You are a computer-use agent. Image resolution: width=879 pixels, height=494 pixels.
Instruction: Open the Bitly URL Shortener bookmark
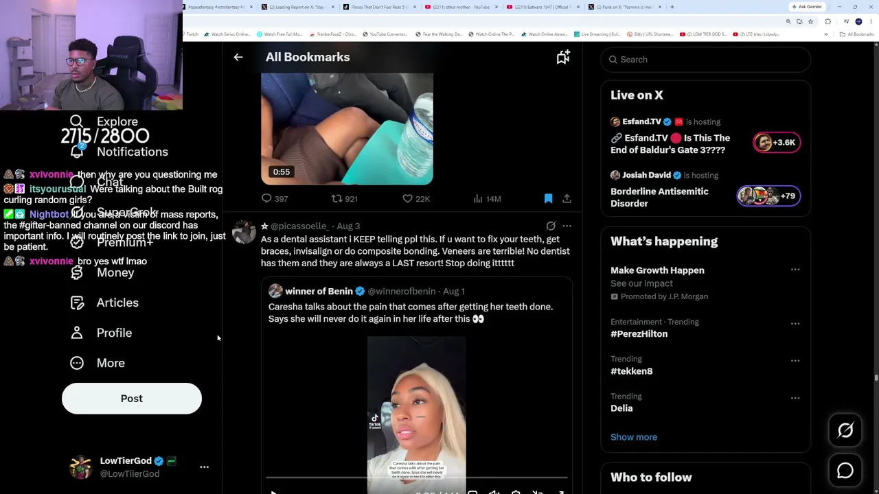coord(652,34)
